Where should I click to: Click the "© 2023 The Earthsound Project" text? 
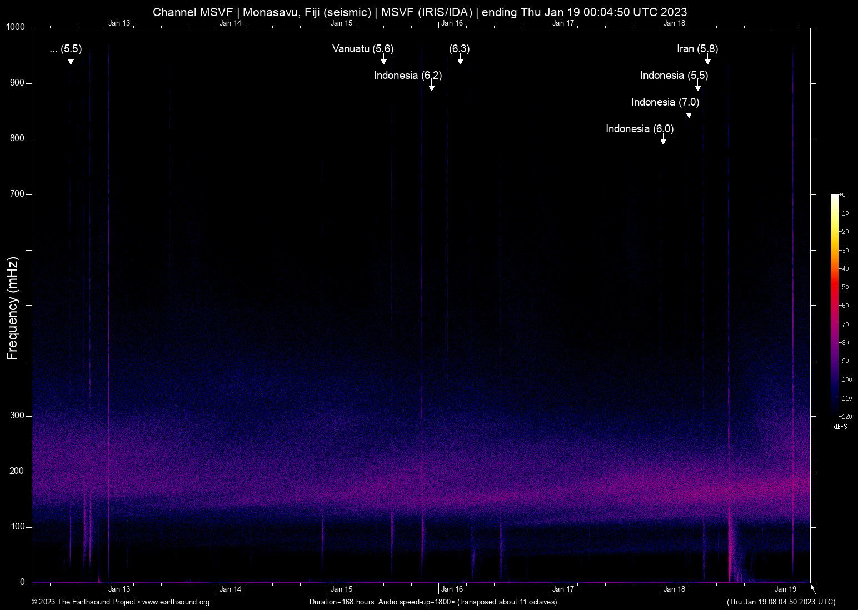point(83,602)
